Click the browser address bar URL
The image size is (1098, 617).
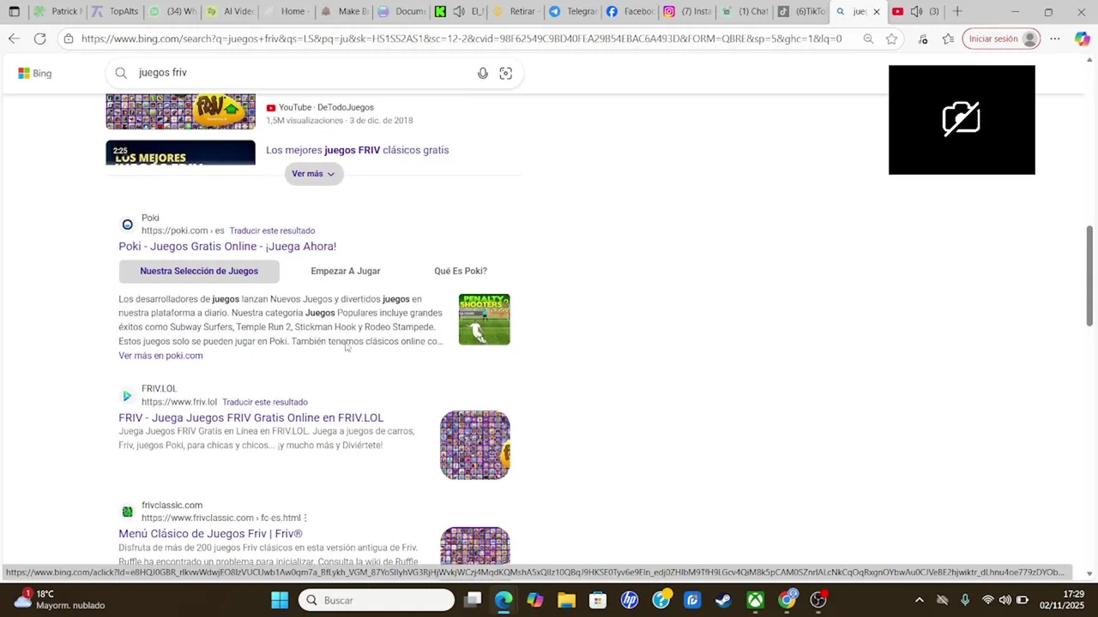[x=462, y=39]
